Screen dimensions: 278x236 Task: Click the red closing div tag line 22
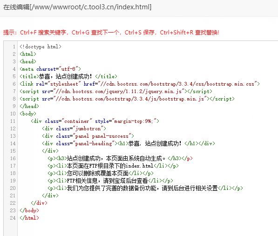point(39,203)
